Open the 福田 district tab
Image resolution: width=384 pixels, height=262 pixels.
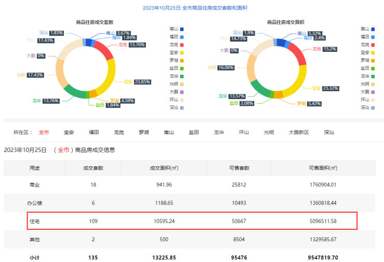pyautogui.click(x=94, y=132)
